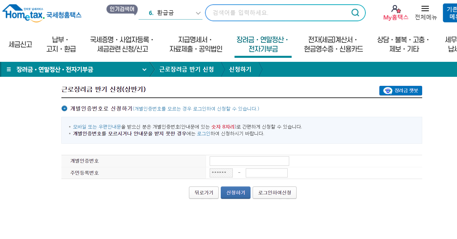This screenshot has width=457, height=239.
Task: Click the 장려금 챗봇 robot icon button
Action: pos(387,91)
